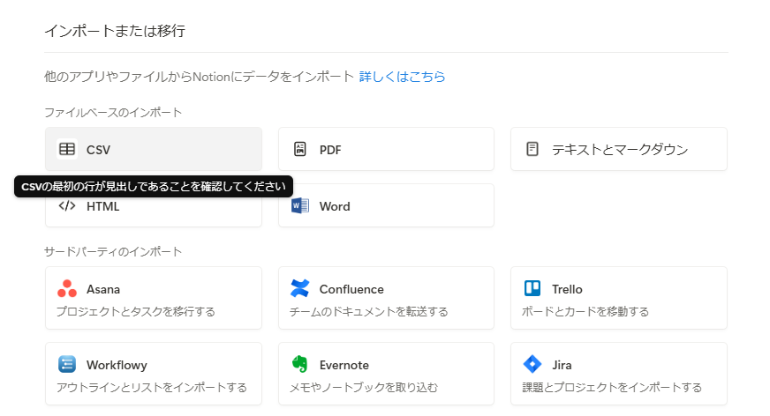Click the PDF document icon
The width and height of the screenshot is (770, 416).
tap(300, 149)
